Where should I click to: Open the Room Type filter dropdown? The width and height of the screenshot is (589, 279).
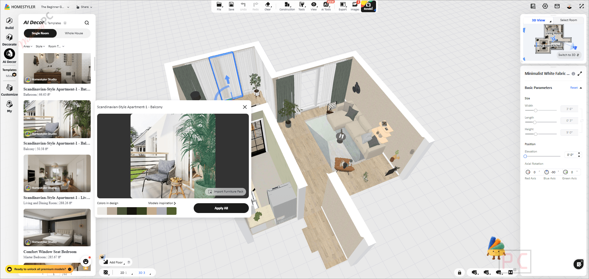click(x=56, y=46)
